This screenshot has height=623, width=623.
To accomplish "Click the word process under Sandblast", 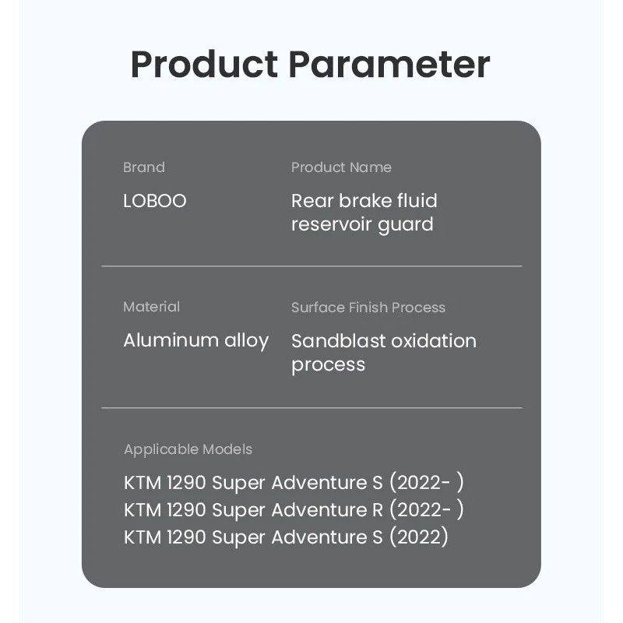I will pyautogui.click(x=328, y=365).
